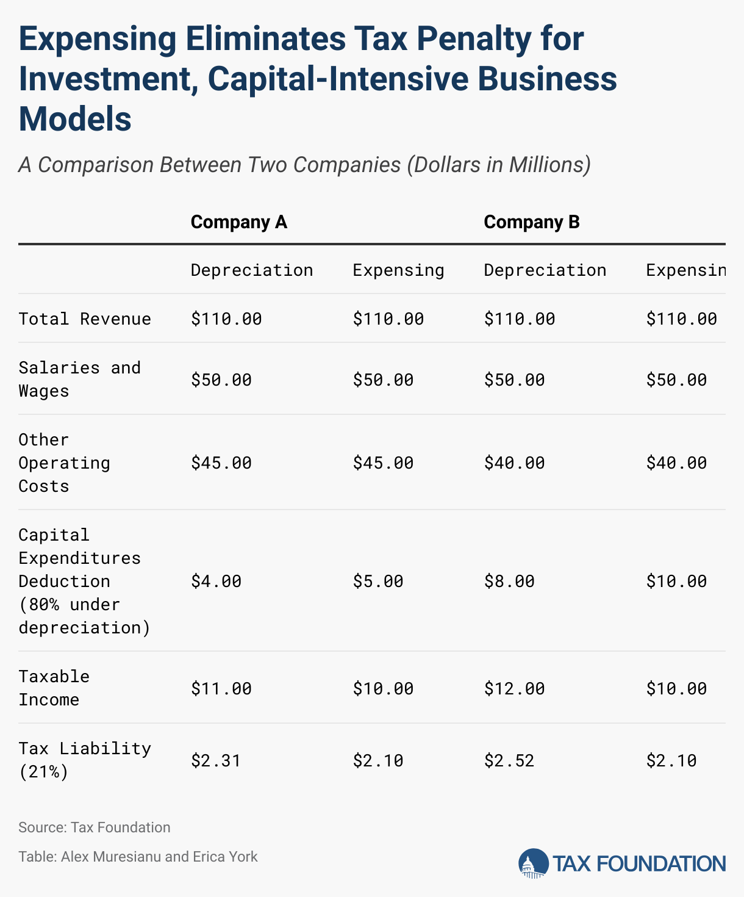Viewport: 744px width, 897px height.
Task: Select the Company B column header
Action: point(532,222)
